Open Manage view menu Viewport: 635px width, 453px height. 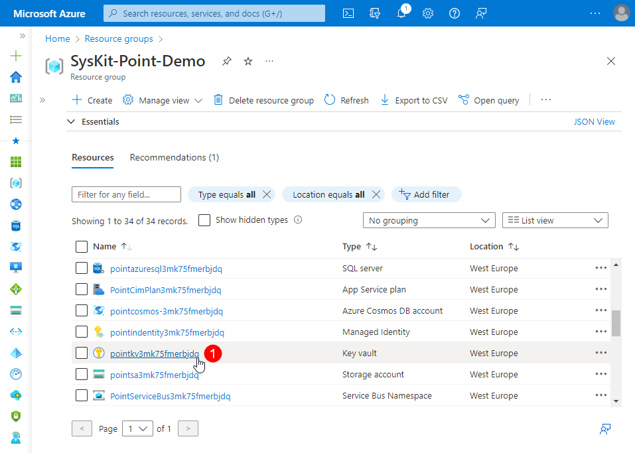coord(163,100)
